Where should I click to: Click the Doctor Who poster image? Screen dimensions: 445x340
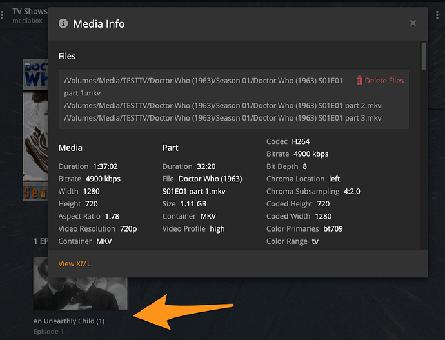coord(35,129)
